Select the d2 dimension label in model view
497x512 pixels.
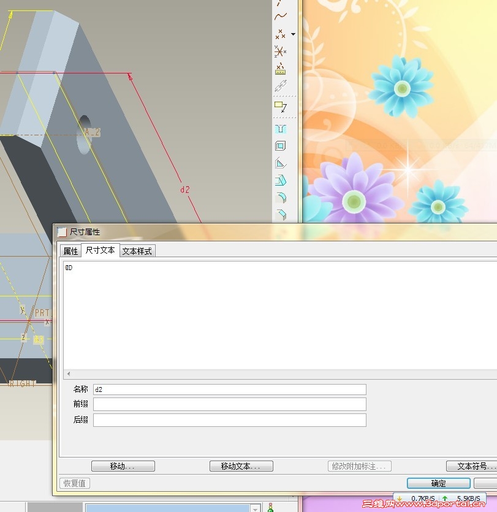(x=184, y=190)
